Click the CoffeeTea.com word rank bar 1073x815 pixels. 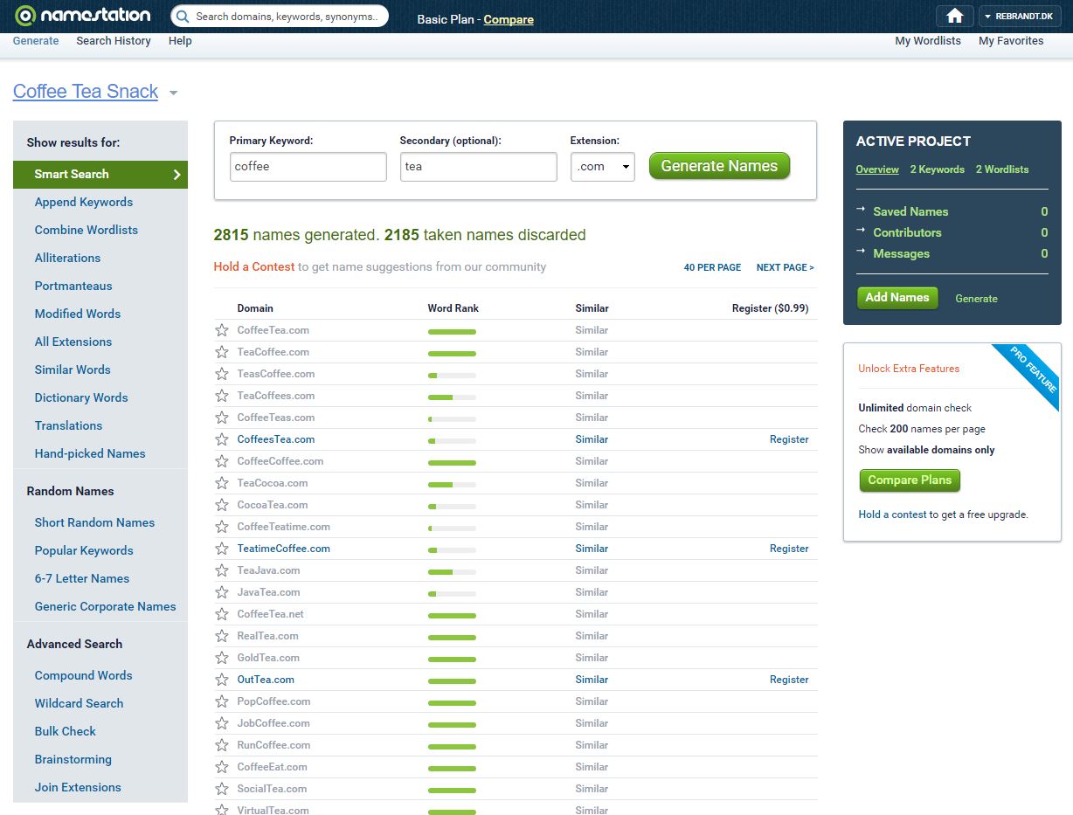coord(452,331)
